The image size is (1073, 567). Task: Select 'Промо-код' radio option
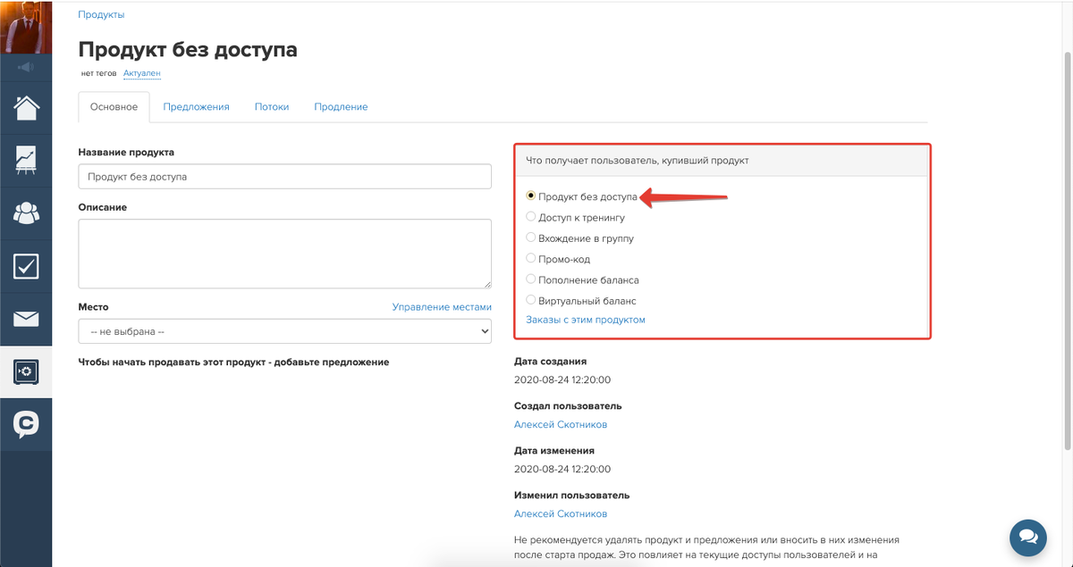531,259
